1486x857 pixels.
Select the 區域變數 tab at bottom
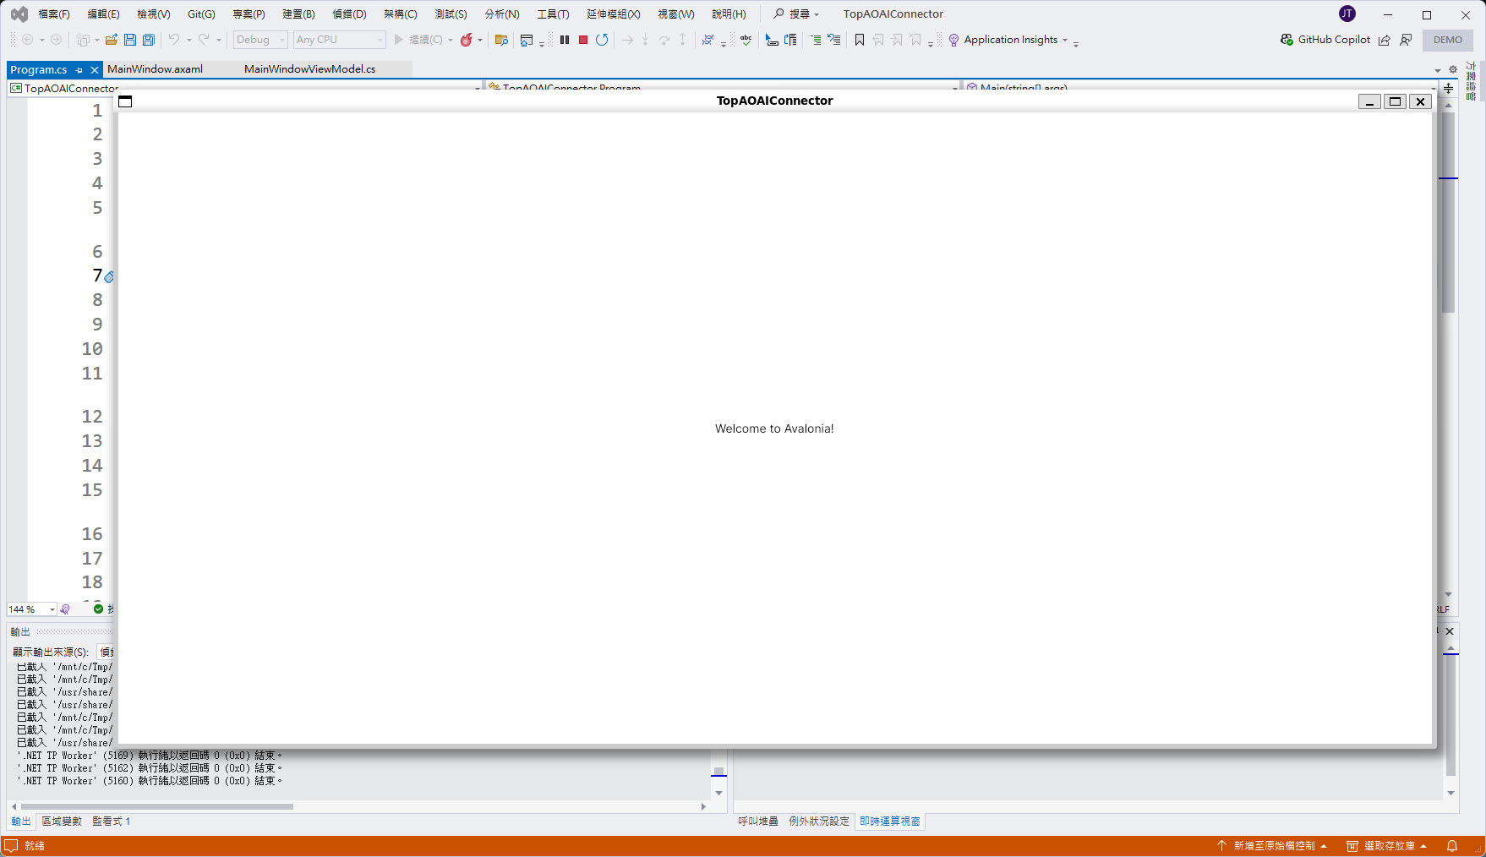coord(62,822)
